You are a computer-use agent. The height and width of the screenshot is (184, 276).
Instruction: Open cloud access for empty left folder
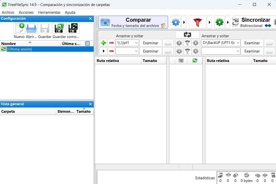coord(168,51)
